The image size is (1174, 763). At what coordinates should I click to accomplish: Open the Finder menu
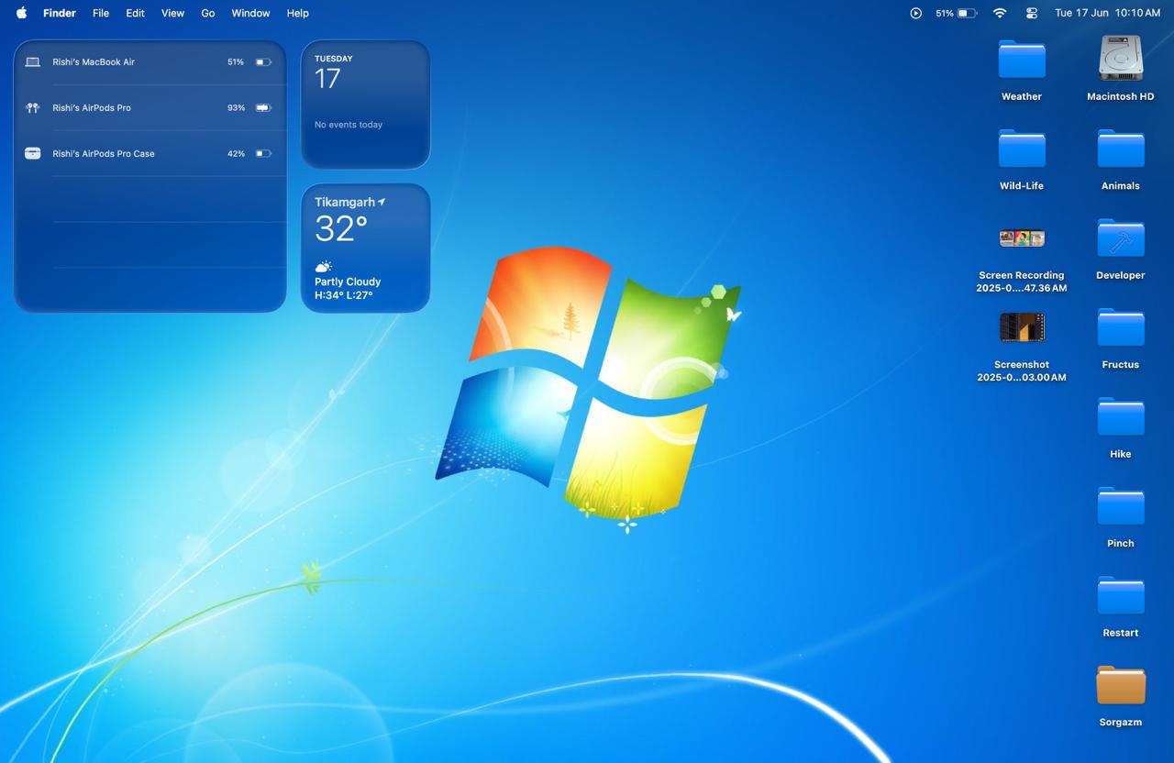tap(60, 13)
